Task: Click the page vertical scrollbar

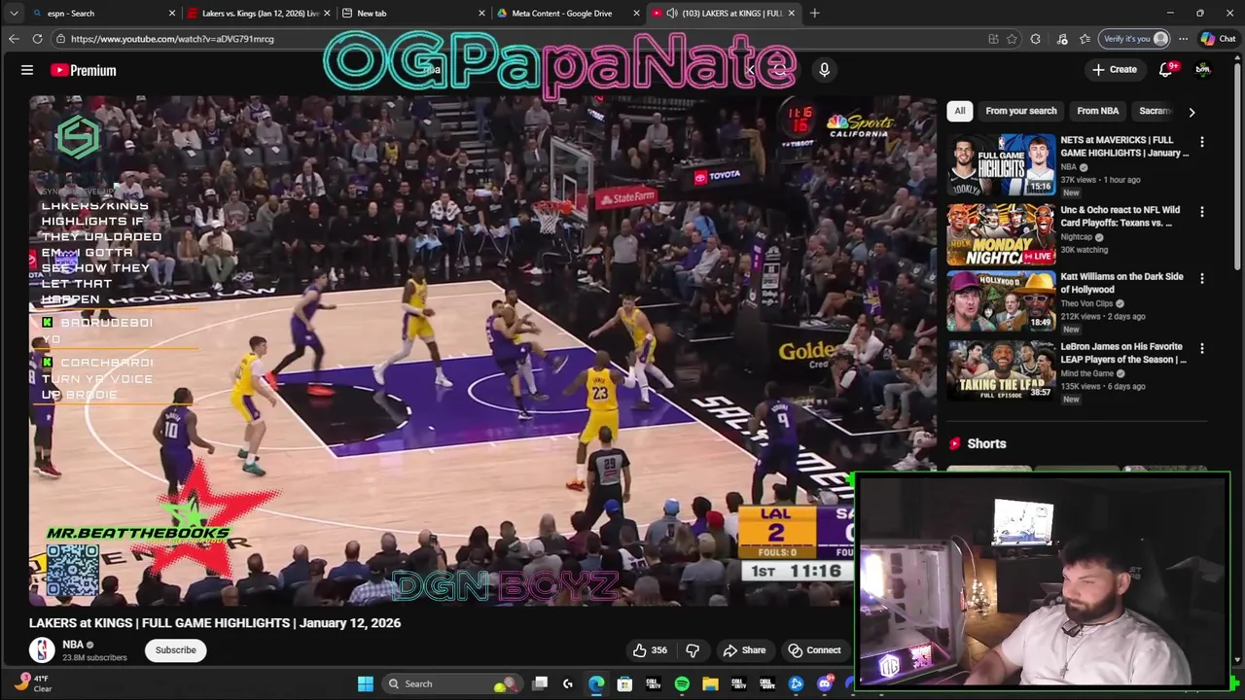Action: pos(1237,165)
